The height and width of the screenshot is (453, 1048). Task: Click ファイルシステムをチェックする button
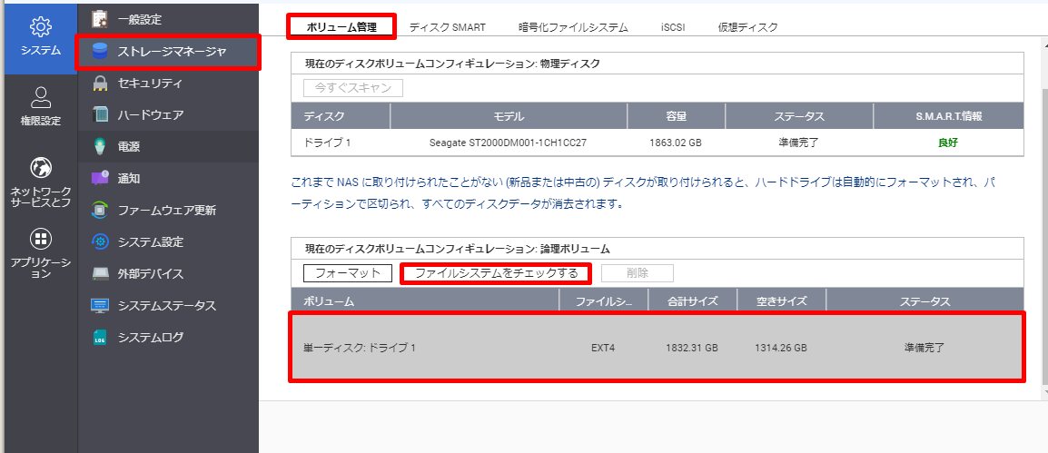click(x=496, y=273)
